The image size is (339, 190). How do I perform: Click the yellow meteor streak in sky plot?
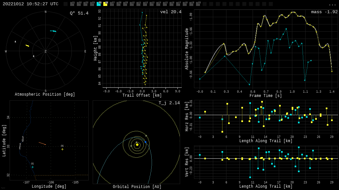27,46
